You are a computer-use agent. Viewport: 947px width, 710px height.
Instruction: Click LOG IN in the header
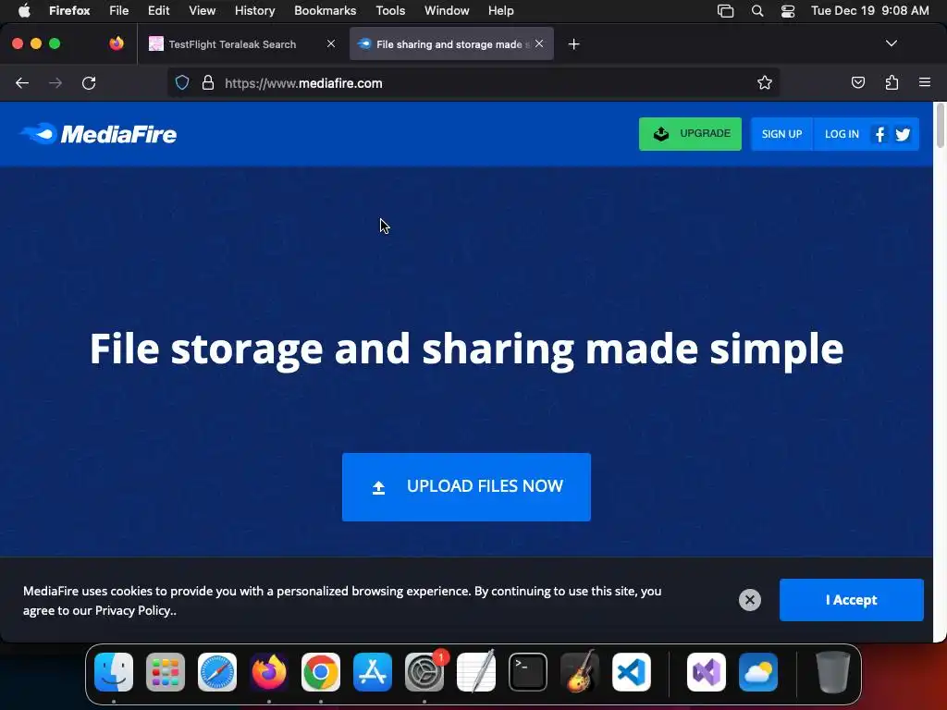click(x=842, y=134)
